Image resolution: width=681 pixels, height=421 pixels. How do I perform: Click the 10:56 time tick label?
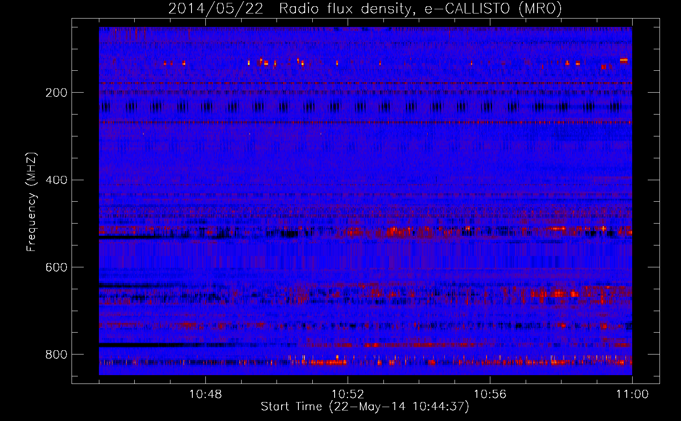click(490, 394)
